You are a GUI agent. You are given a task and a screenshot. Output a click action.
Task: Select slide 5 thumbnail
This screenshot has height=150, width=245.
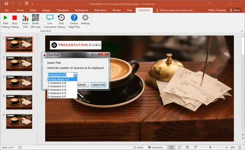click(19, 121)
